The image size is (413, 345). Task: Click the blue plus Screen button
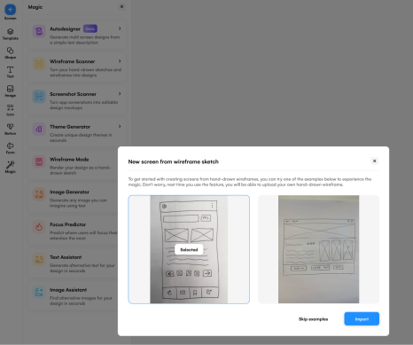[x=10, y=10]
